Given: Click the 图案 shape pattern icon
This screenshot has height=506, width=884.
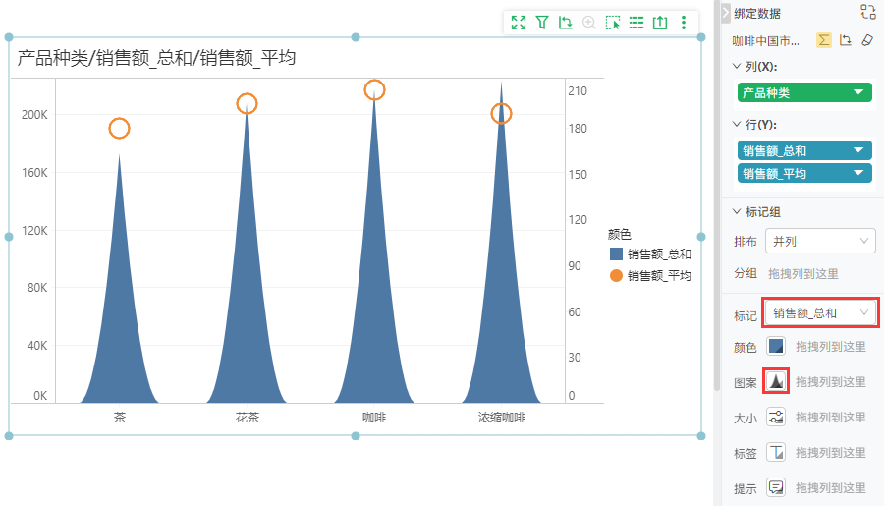Looking at the screenshot, I should point(776,382).
